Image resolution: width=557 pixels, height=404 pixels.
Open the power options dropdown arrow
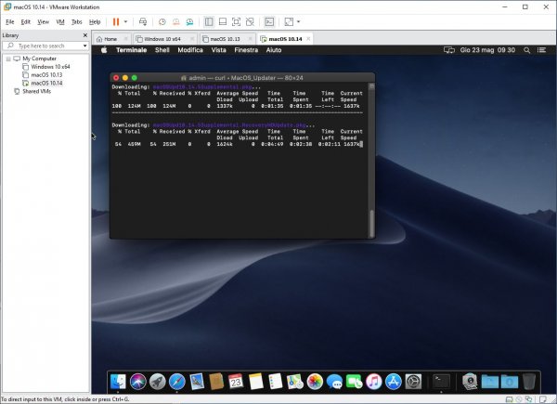[x=126, y=21]
